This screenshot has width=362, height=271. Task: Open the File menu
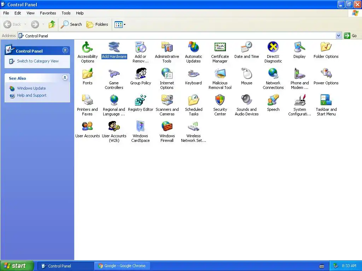coord(6,13)
